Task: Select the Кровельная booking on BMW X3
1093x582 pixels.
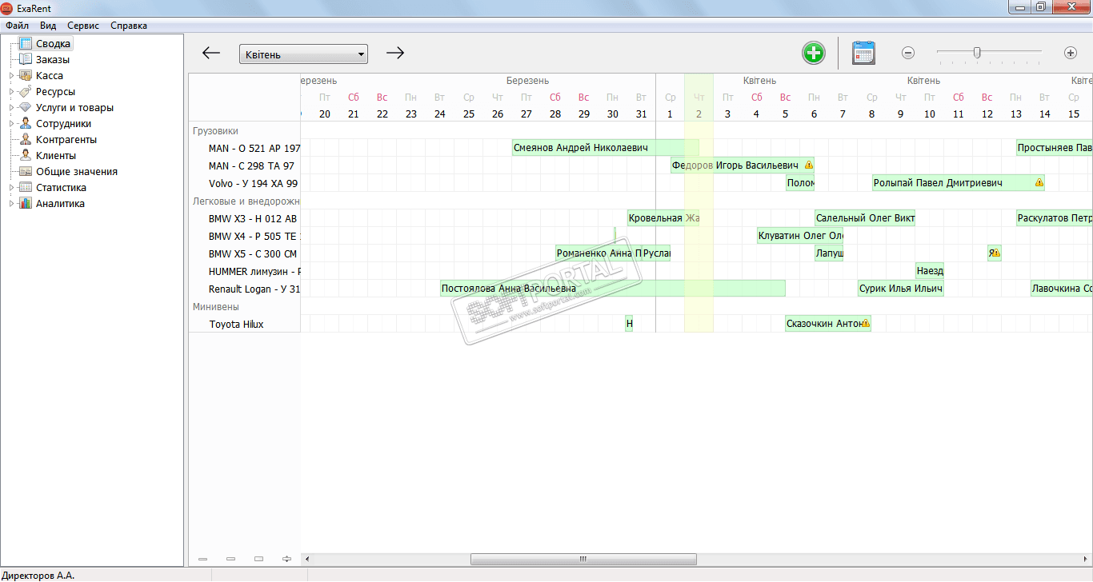Action: tap(663, 218)
